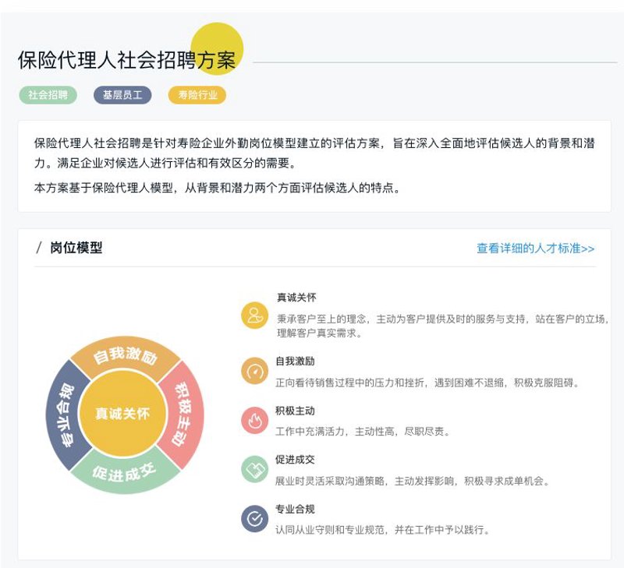Viewport: 624px width, 568px height.
Task: Click the 自我激励 orange chart segment
Action: (125, 355)
